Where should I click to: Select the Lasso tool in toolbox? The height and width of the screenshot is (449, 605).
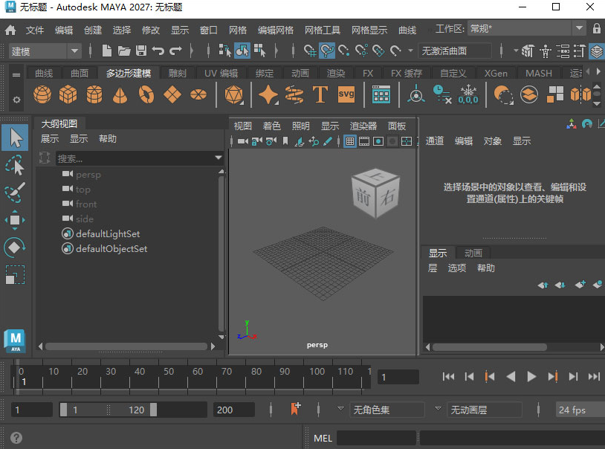click(15, 165)
